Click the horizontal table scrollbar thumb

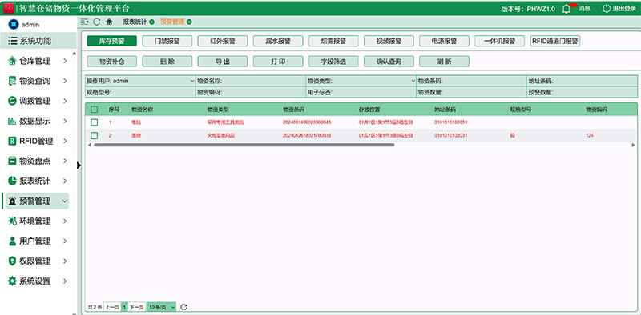[x=244, y=145]
